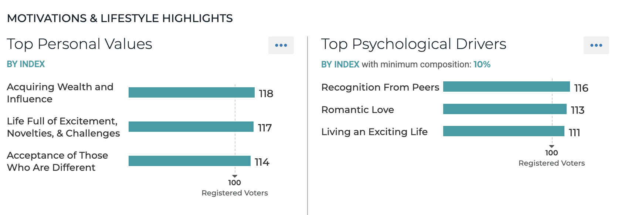Click the 118 index value
The image size is (618, 215).
click(x=266, y=94)
